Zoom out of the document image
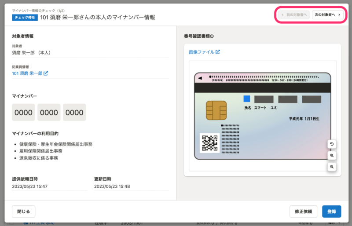The image size is (352, 226). [332, 167]
